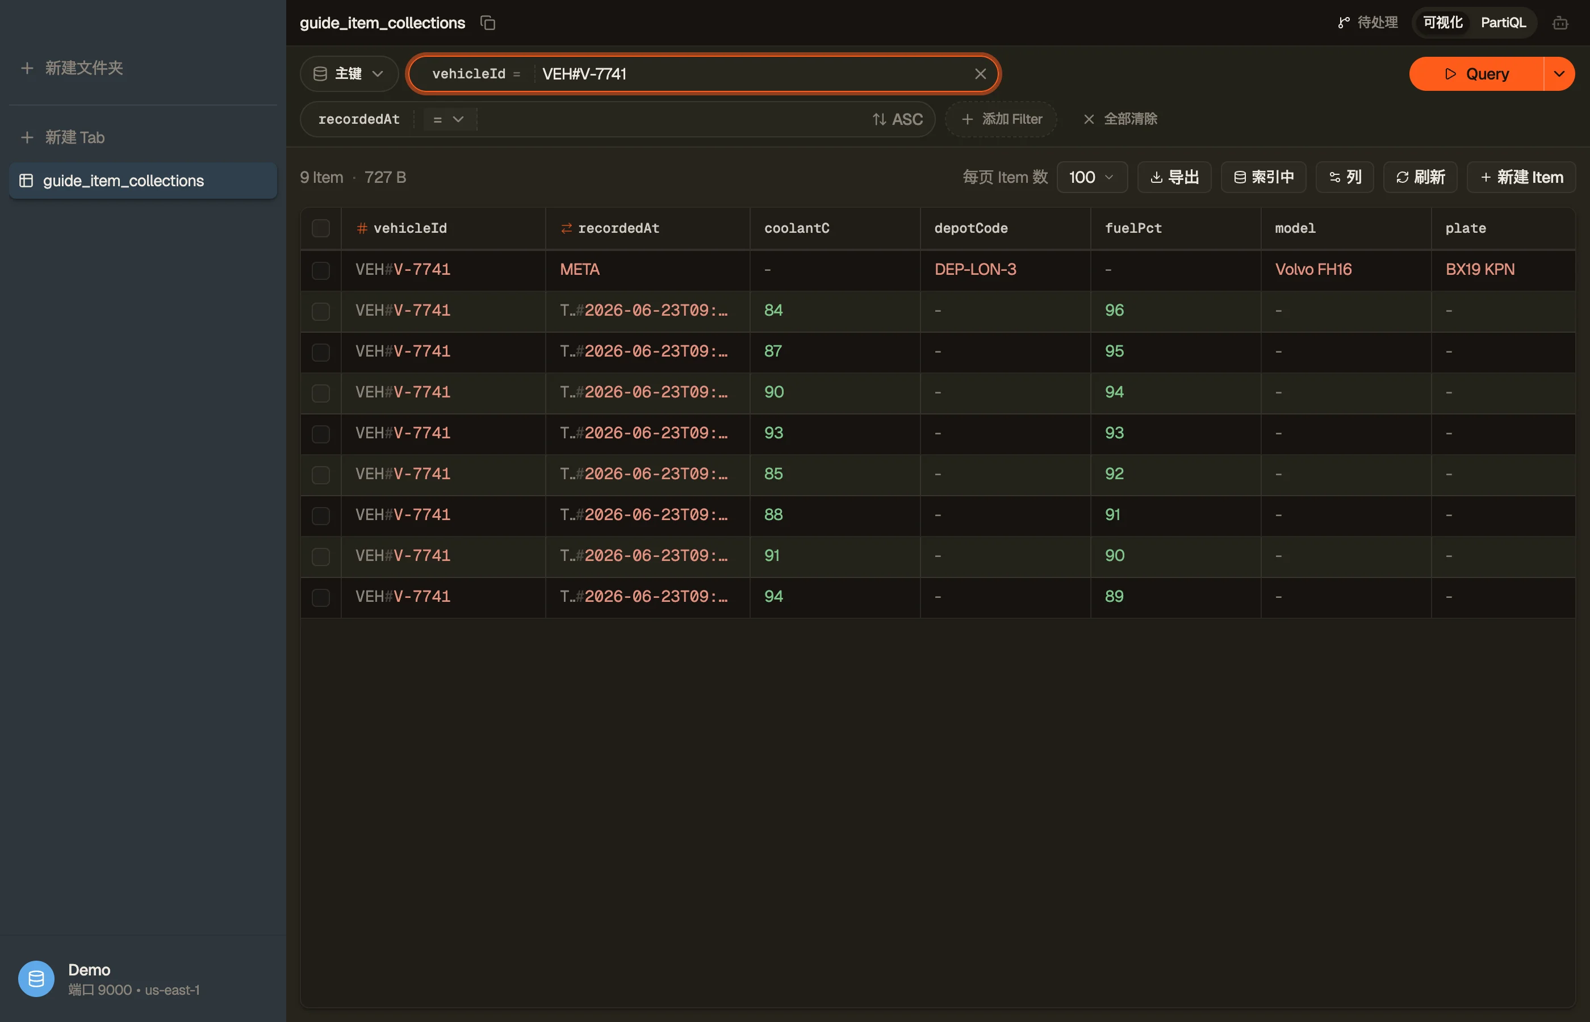The height and width of the screenshot is (1022, 1590).
Task: Open the robot assistant icon at top right
Action: [x=1560, y=23]
